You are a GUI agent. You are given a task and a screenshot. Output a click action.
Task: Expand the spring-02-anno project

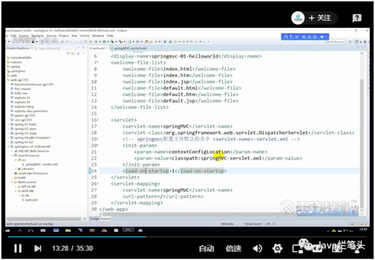pos(9,129)
